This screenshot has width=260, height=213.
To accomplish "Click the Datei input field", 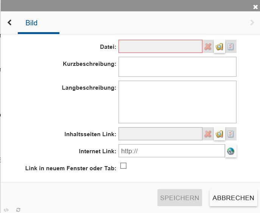I will (x=160, y=47).
